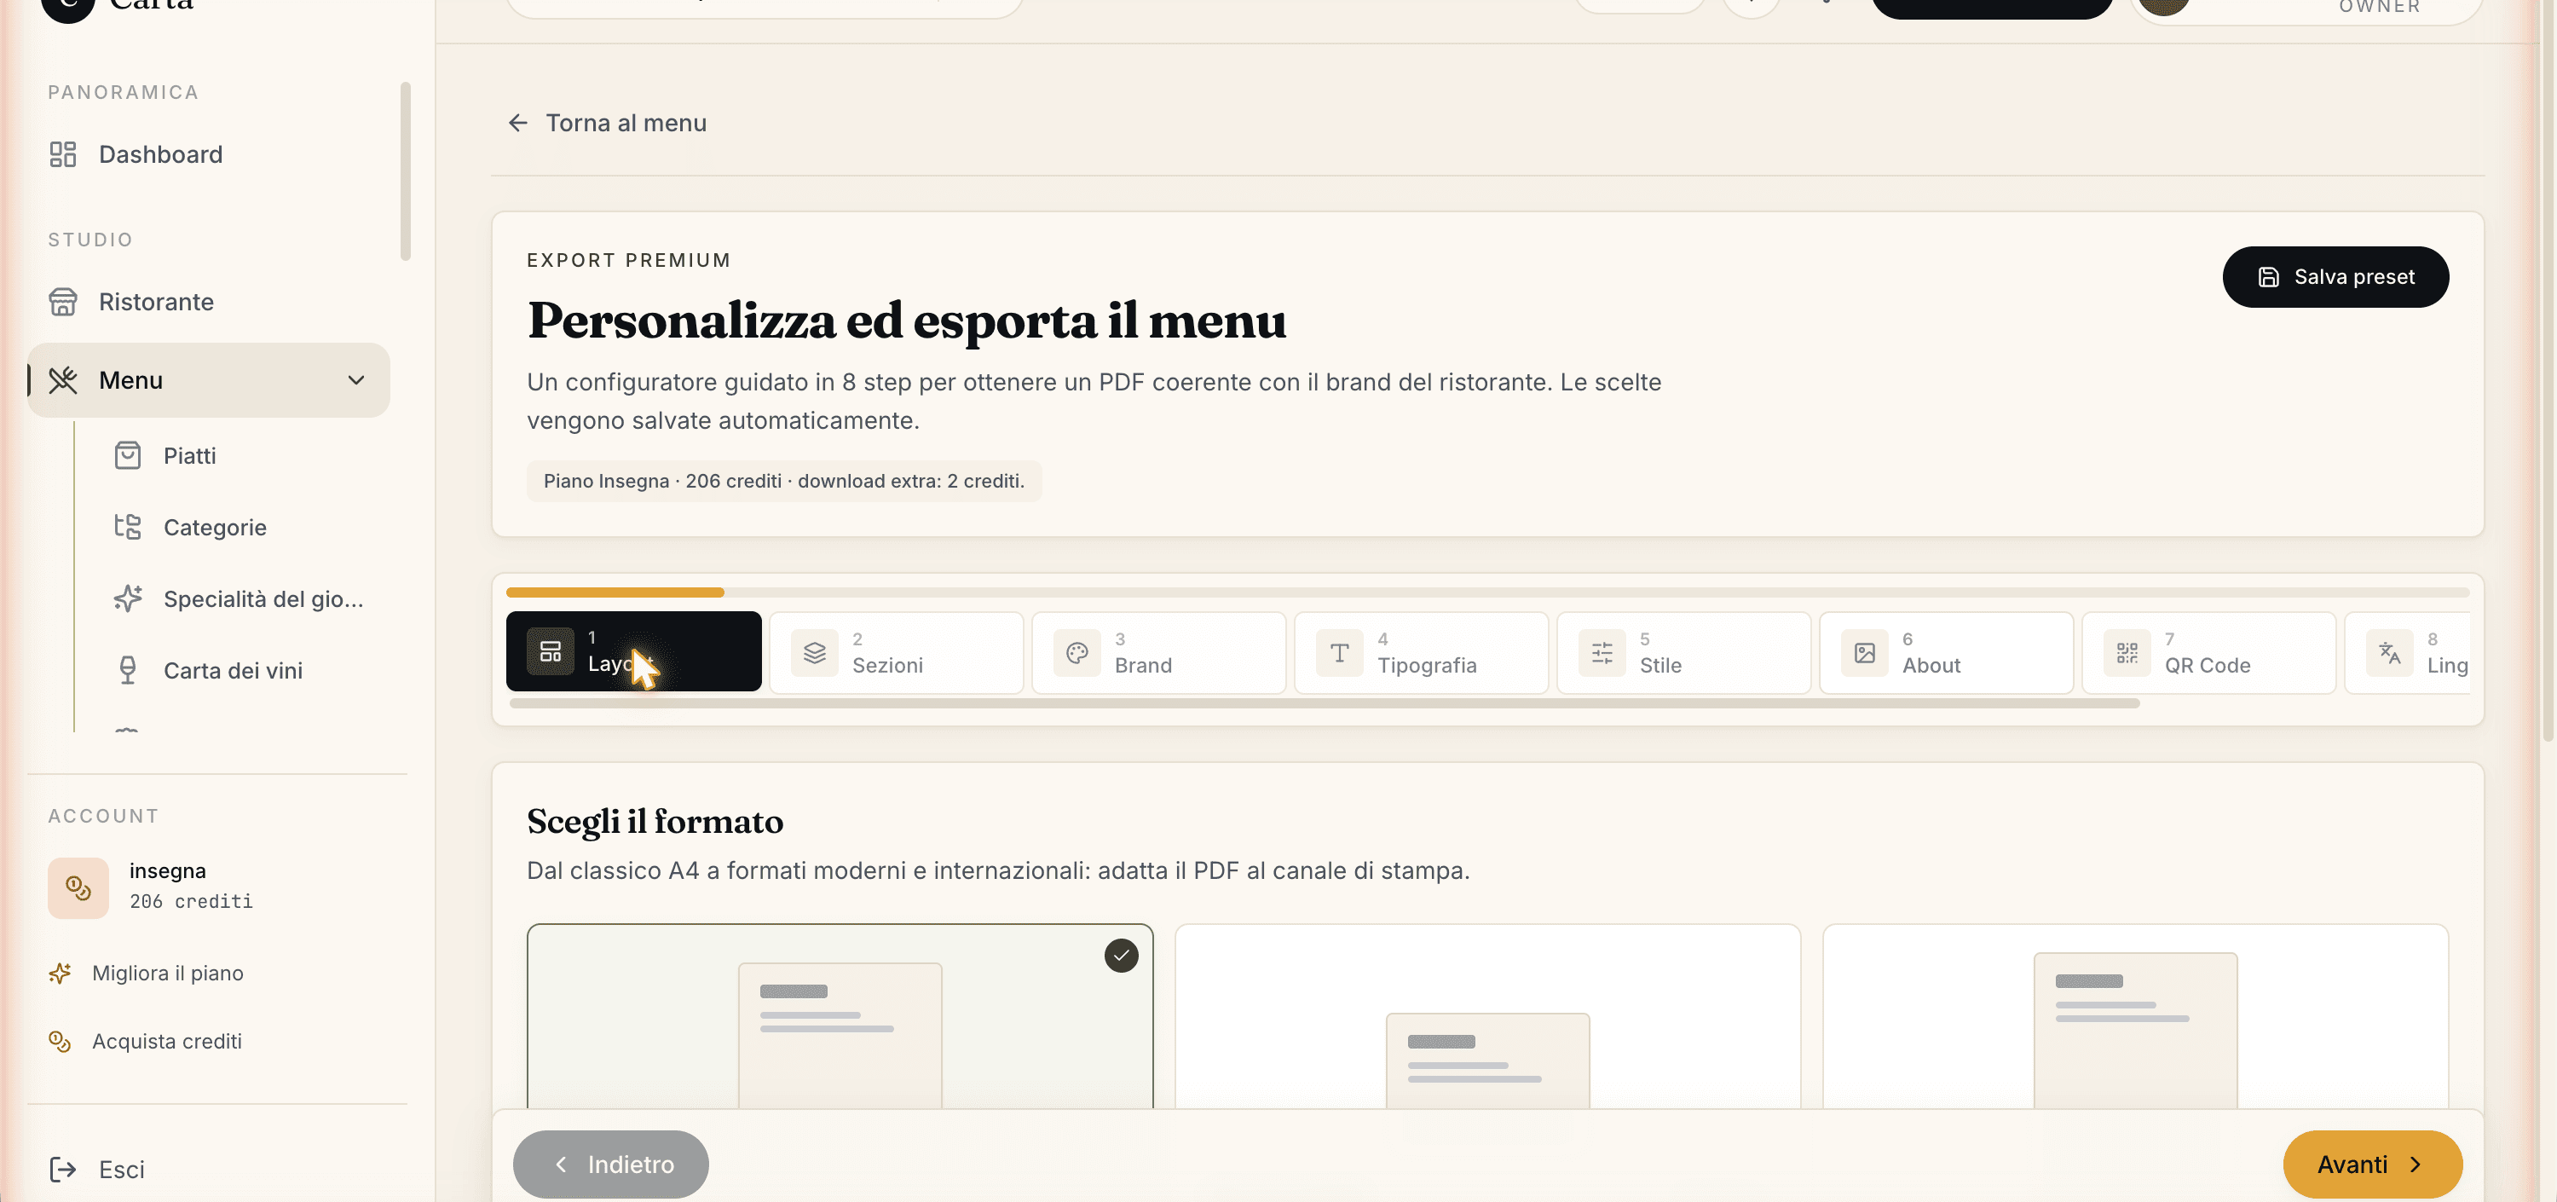Select the first checked format card

click(840, 1016)
